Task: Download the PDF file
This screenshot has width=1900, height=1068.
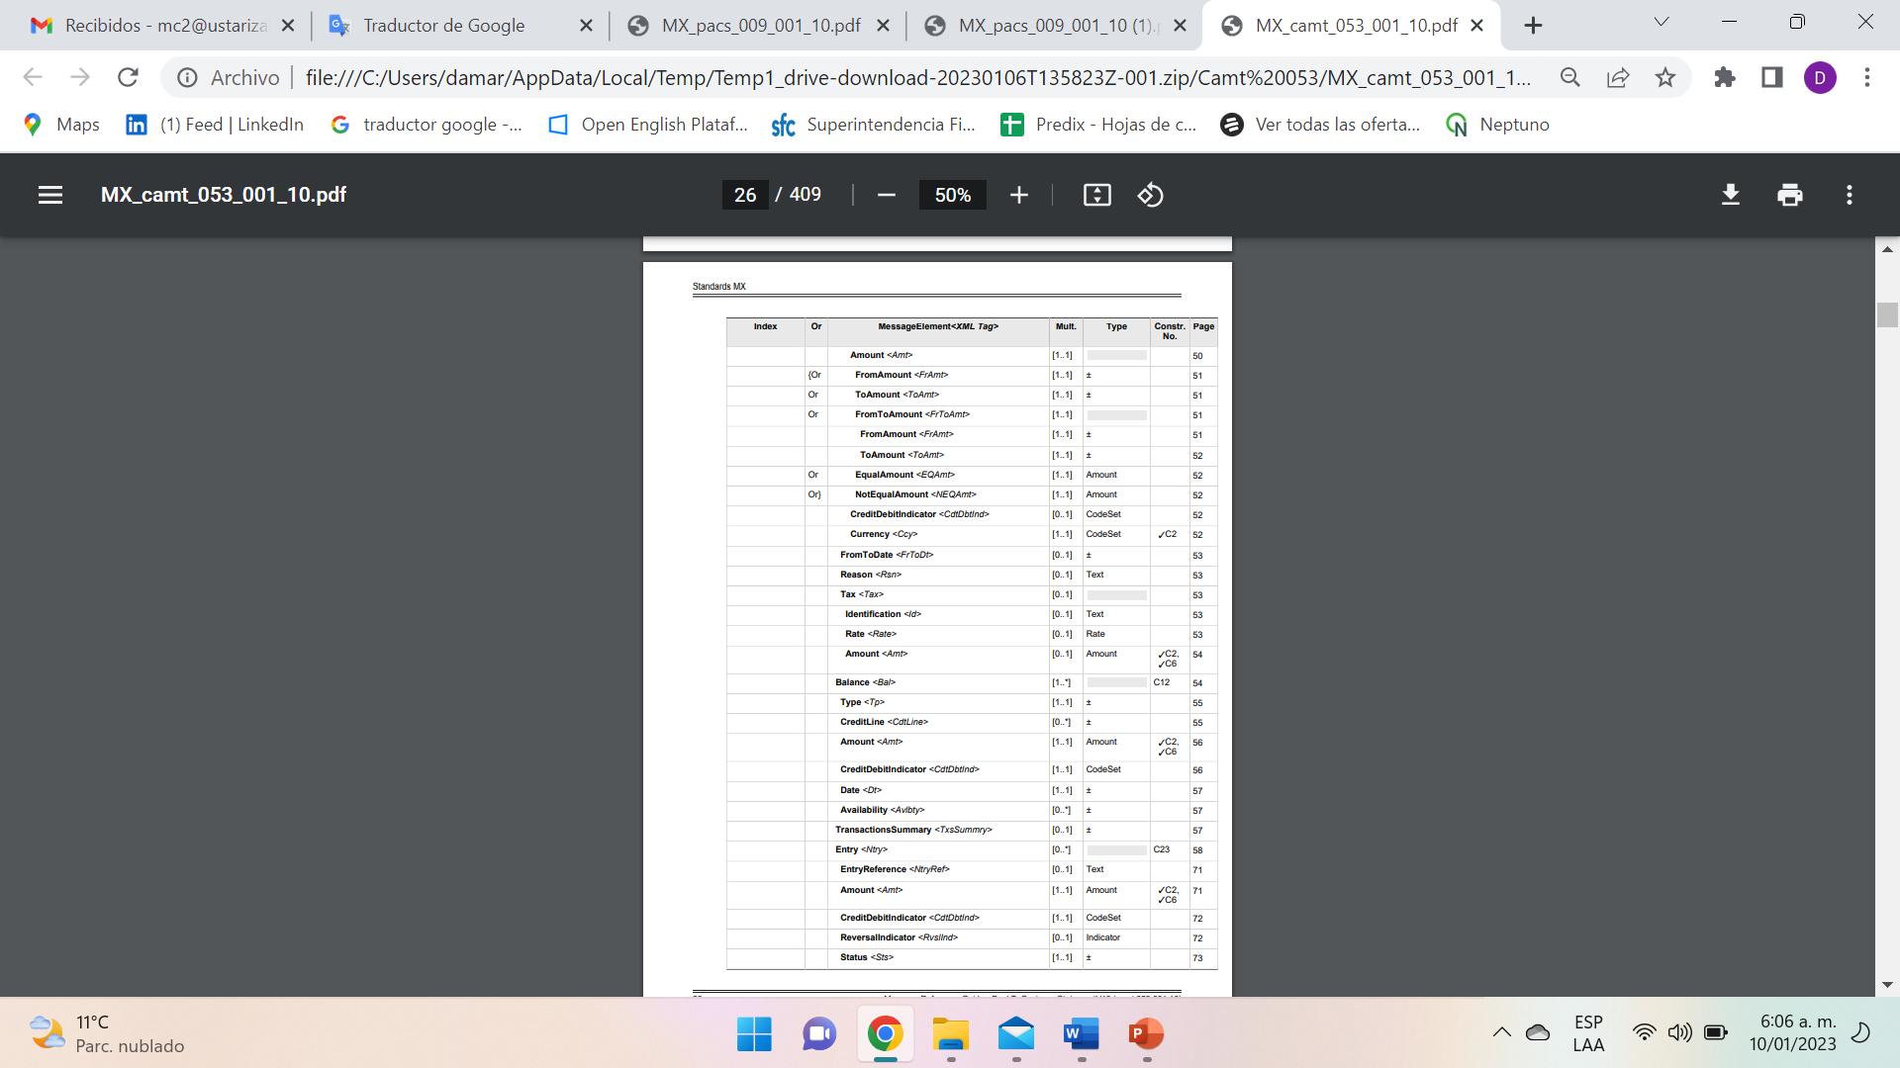Action: [1730, 195]
